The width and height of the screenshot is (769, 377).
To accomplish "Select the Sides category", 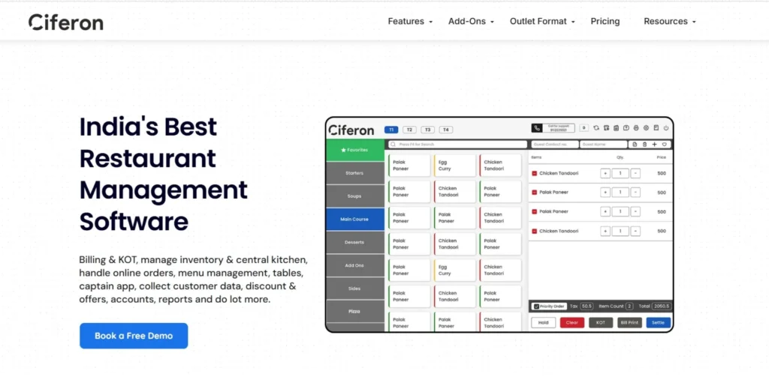I will coord(355,289).
